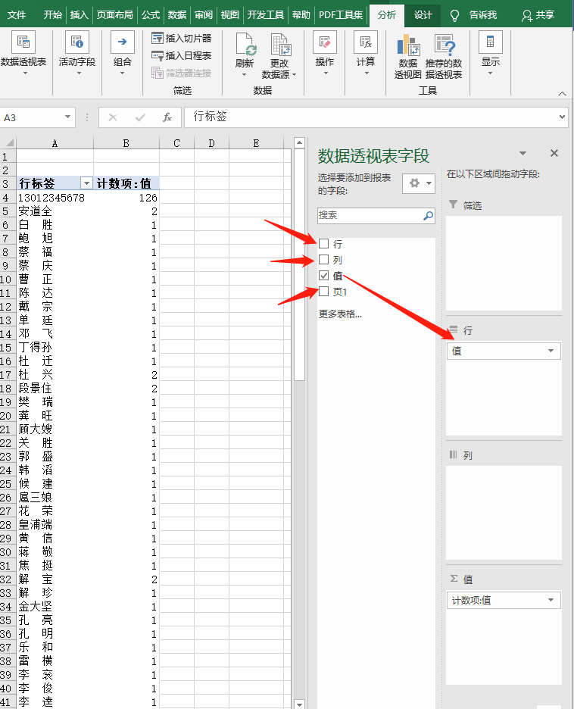Open the 显示 ribbon button
Screen dimensions: 574x709
click(491, 54)
